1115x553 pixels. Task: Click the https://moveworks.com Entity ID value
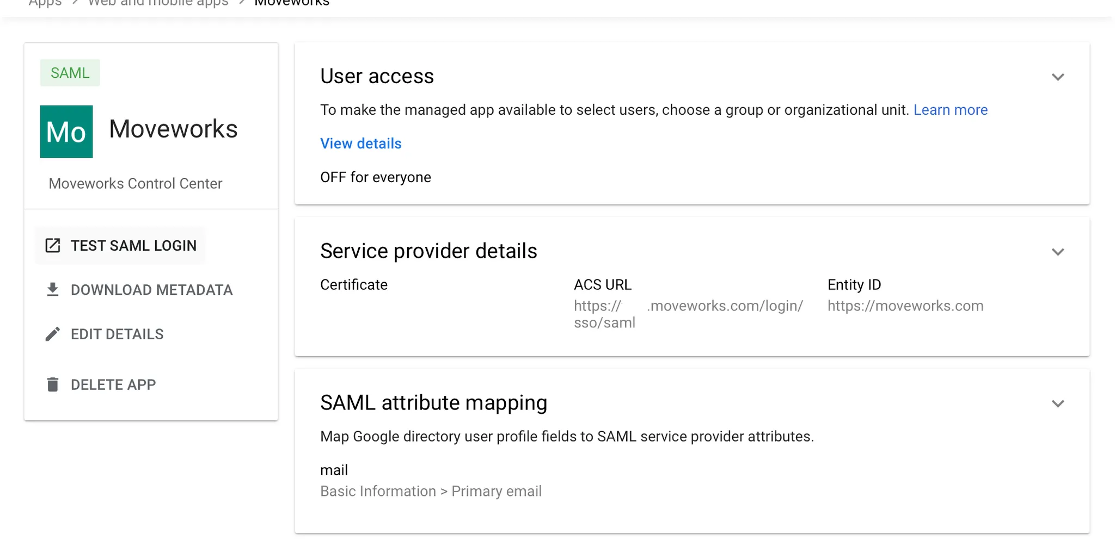(x=905, y=306)
